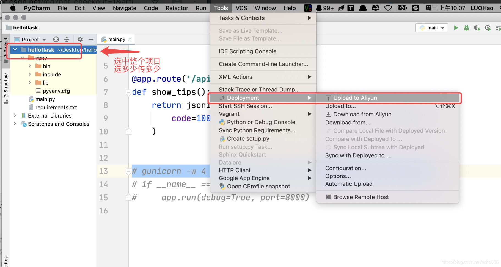This screenshot has height=267, width=501.
Task: Click the paper plane icon in menu bar
Action: tap(341, 8)
